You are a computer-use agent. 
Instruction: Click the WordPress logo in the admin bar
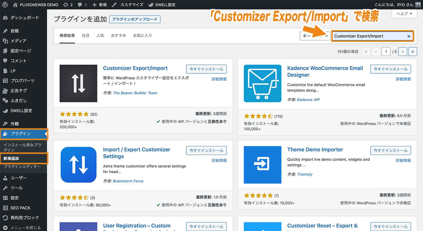point(5,4)
